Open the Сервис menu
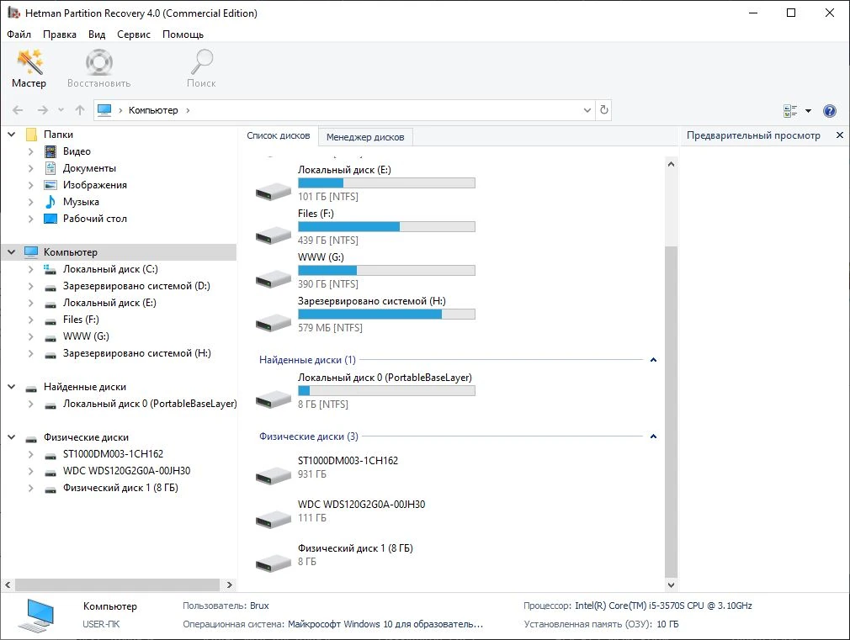Viewport: 850px width, 640px height. point(133,34)
